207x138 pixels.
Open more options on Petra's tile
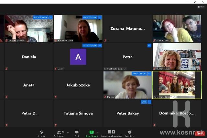149,46
